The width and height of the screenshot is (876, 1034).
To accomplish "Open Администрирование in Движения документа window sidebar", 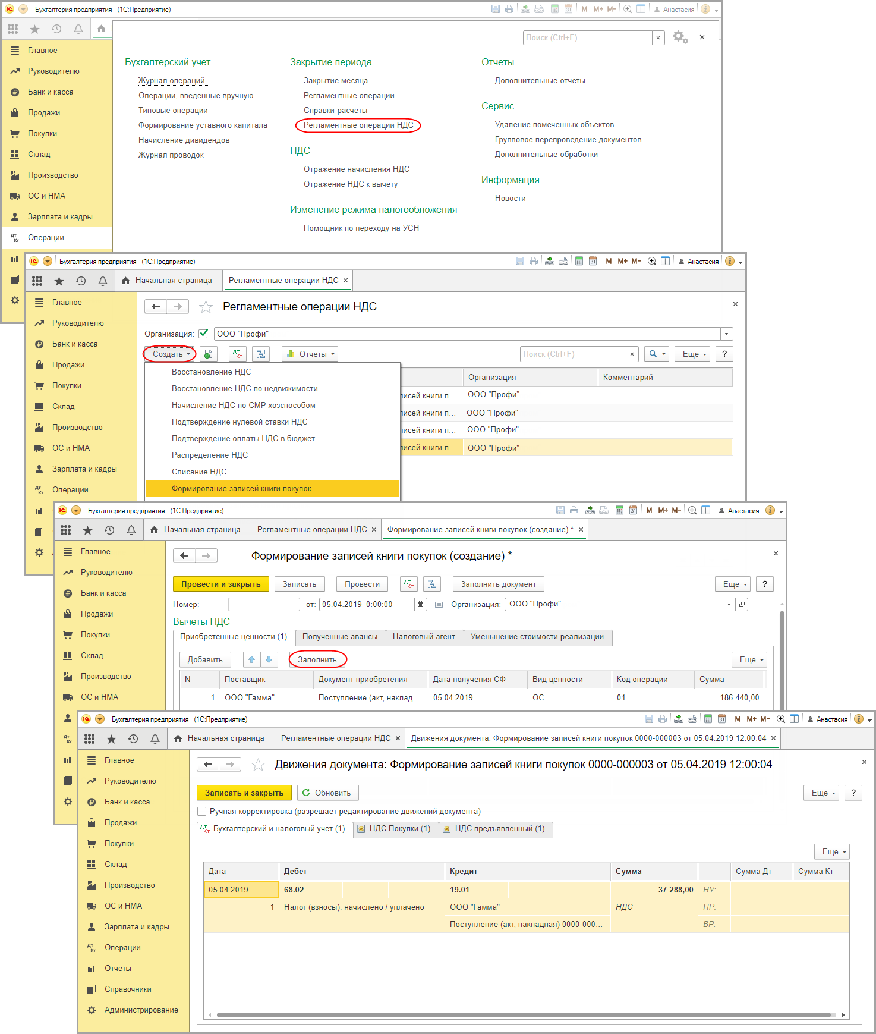I will coord(141,1010).
